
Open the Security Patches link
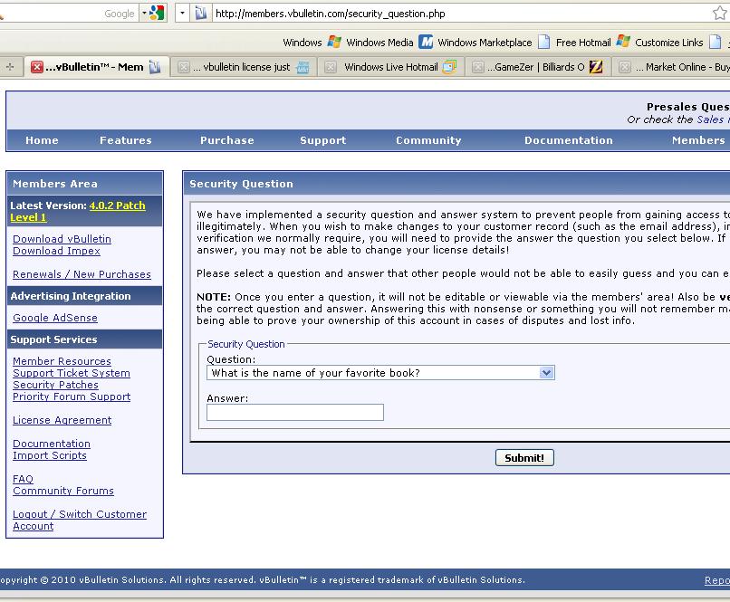pyautogui.click(x=55, y=385)
